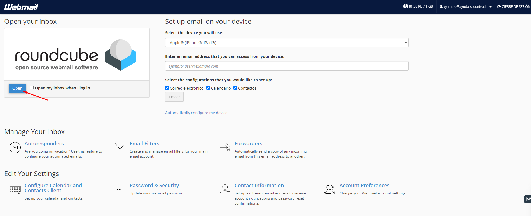Click the statistics chart icon at right edge

pyautogui.click(x=528, y=199)
